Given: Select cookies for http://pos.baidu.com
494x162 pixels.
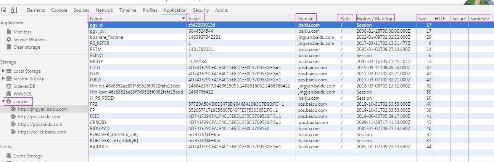Looking at the screenshot, I should tap(39, 117).
